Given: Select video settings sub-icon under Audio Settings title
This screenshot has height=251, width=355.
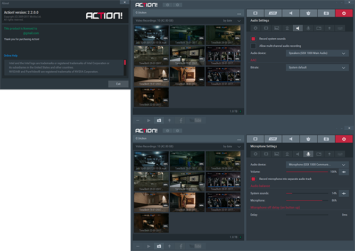Looking at the screenshot, I should 266,28.
